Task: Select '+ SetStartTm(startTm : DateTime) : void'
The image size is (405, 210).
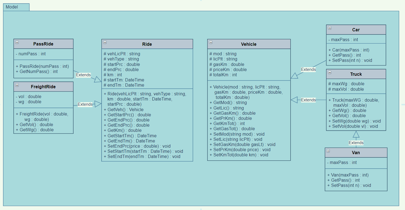Action: [143, 151]
